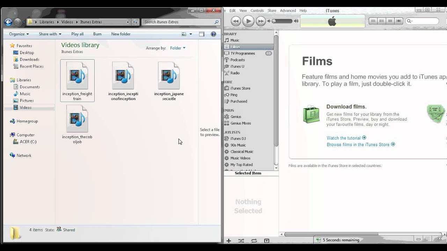
Task: Click the Explorer Back button
Action: click(8, 22)
